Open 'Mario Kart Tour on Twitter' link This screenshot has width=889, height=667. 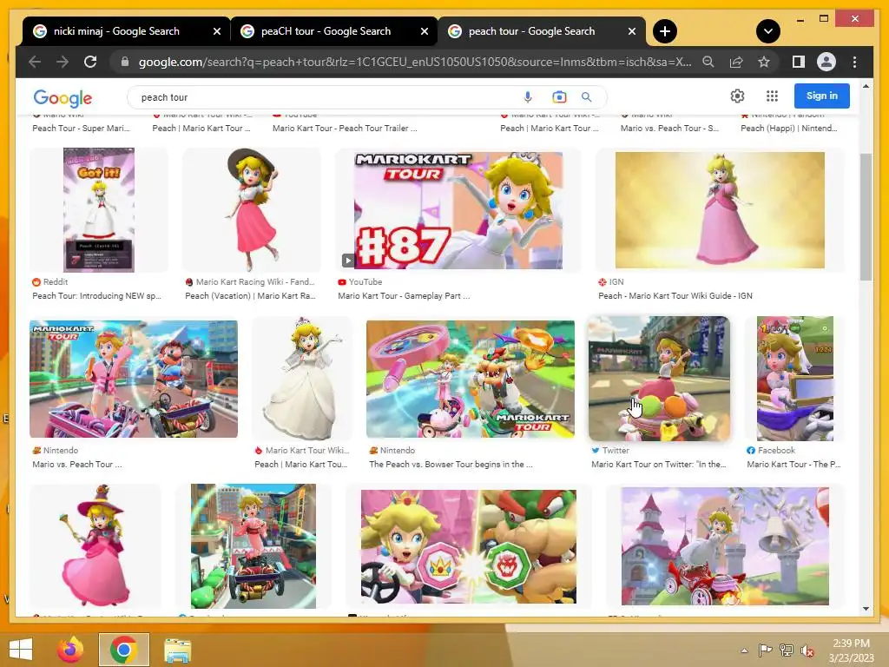(658, 464)
